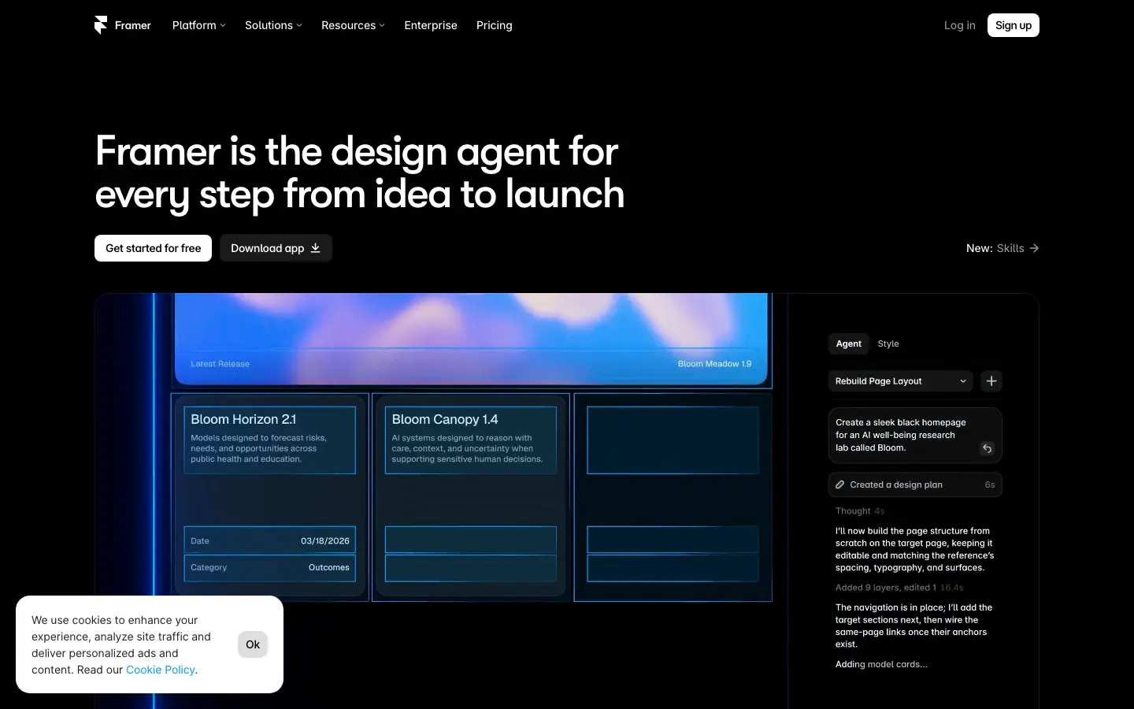Open the Pricing page
Viewport: 1134px width, 709px height.
coord(495,25)
